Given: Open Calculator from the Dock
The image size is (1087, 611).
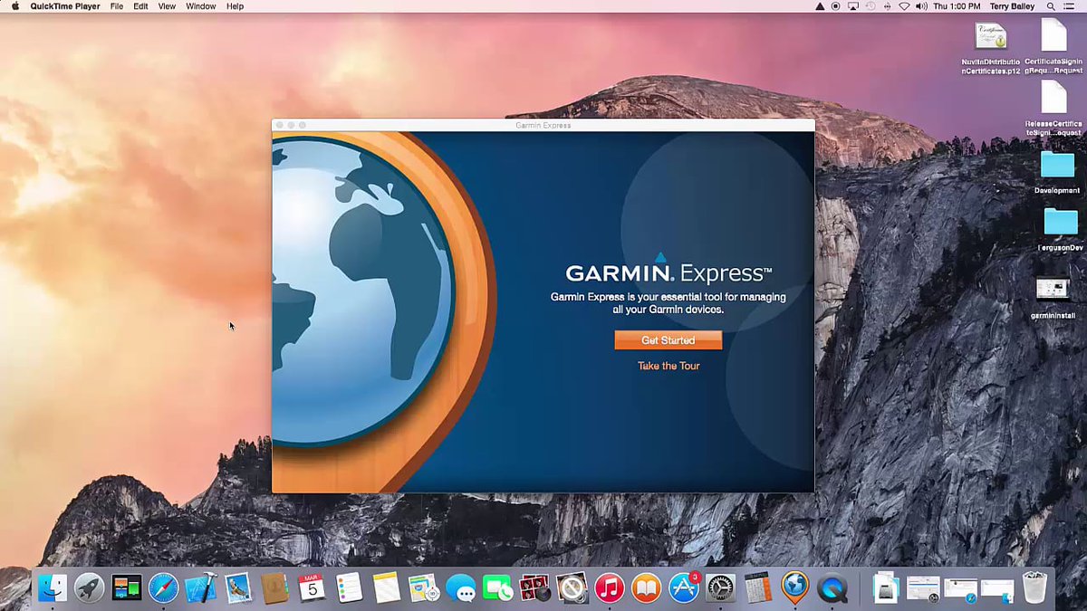Looking at the screenshot, I should click(758, 588).
